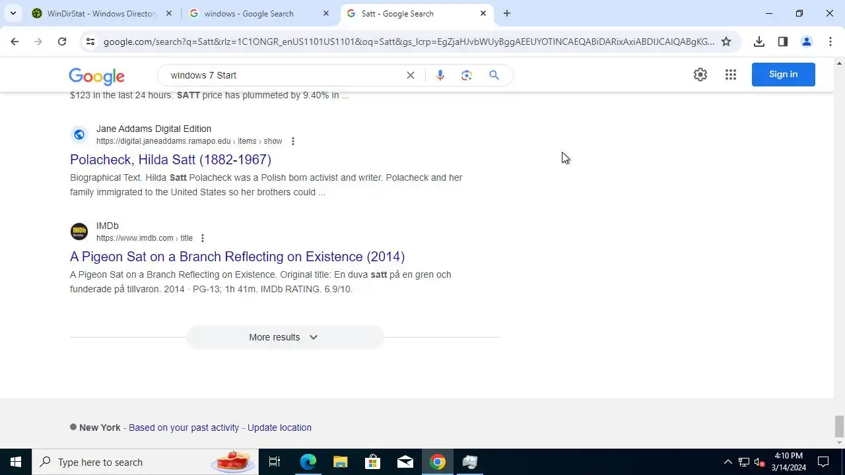Viewport: 845px width, 475px height.
Task: Open options for IMDb result
Action: pos(203,238)
